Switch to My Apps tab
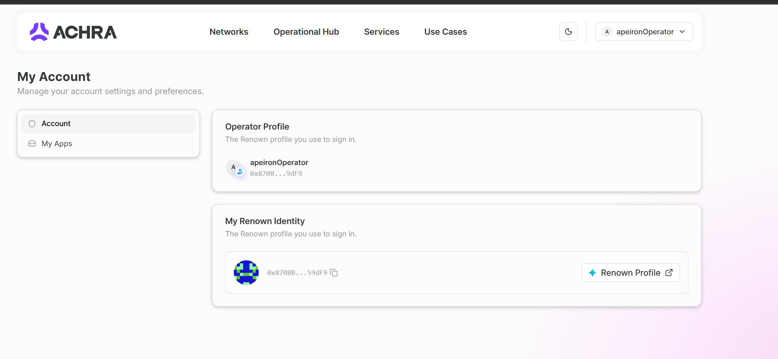This screenshot has height=359, width=778. [108, 143]
